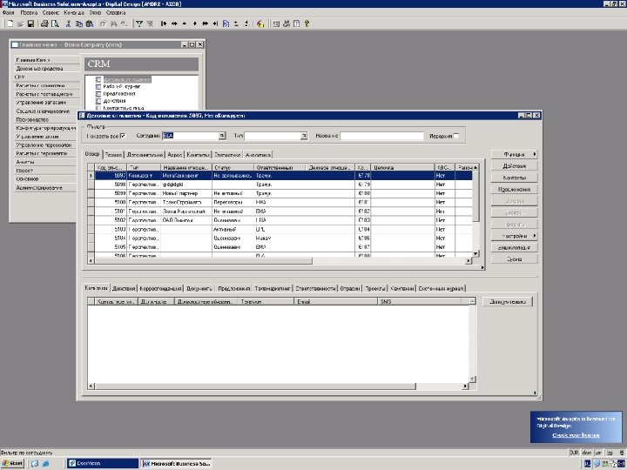
Task: Open Производство in main menu sidebar
Action: 44,119
